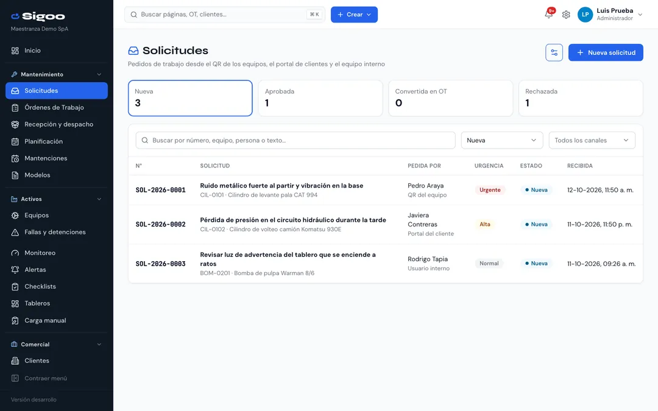Open the Todos los canales dropdown
This screenshot has width=658, height=411.
coord(592,141)
